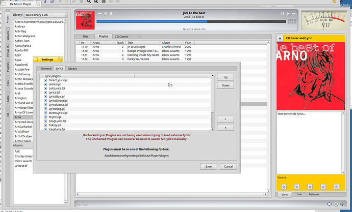The height and width of the screenshot is (212, 352).
Task: Cancel the Settings dialog
Action: 229,166
